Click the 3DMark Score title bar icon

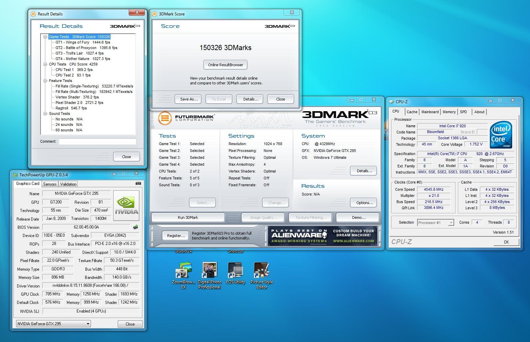155,14
